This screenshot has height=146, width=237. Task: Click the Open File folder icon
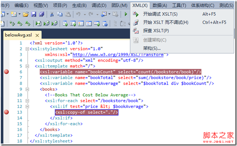point(26,14)
